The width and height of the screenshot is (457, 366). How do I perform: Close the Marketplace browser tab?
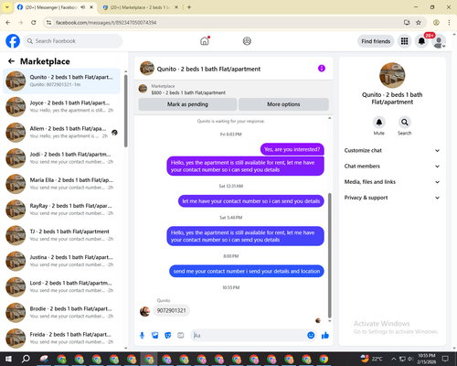pyautogui.click(x=176, y=7)
